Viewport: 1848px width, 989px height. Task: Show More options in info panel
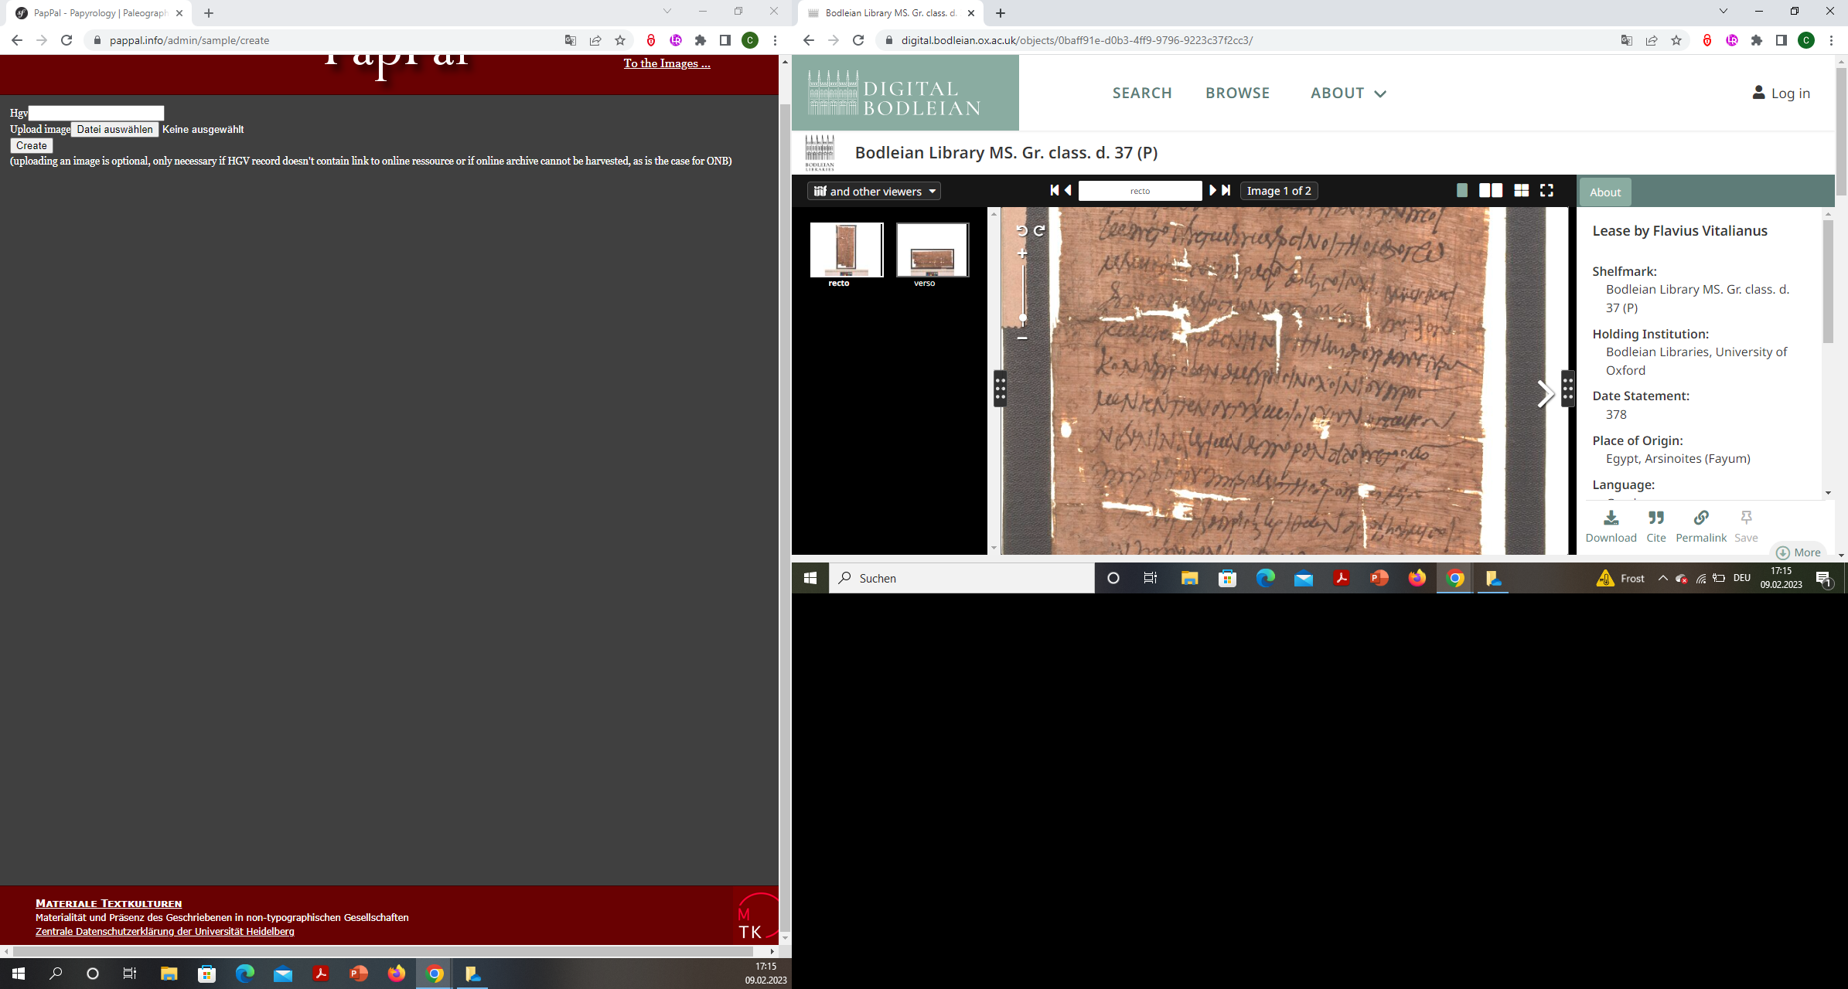pyautogui.click(x=1799, y=552)
